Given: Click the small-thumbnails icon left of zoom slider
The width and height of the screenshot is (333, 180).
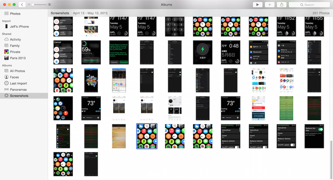Looking at the screenshot, I should tap(29, 5).
